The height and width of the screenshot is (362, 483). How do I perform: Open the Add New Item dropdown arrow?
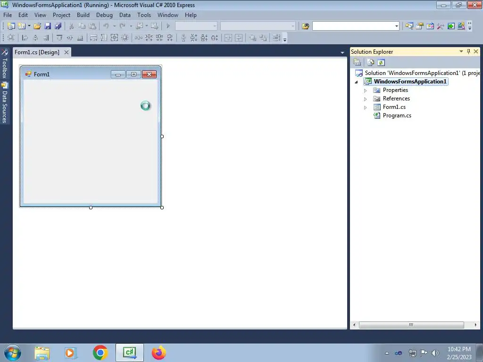(x=29, y=26)
